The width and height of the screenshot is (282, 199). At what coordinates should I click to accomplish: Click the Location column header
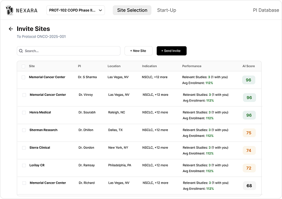tap(114, 66)
